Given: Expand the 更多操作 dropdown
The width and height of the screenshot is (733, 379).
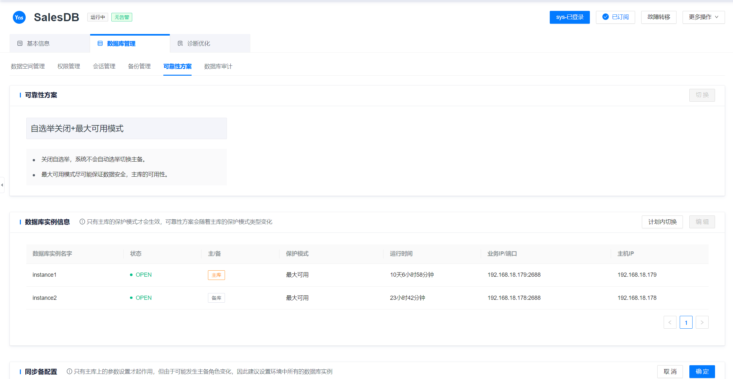Looking at the screenshot, I should (x=703, y=17).
